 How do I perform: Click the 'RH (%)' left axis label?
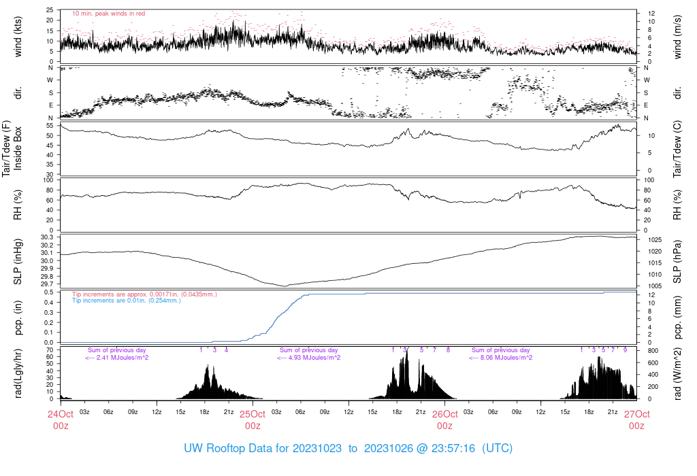[18, 205]
